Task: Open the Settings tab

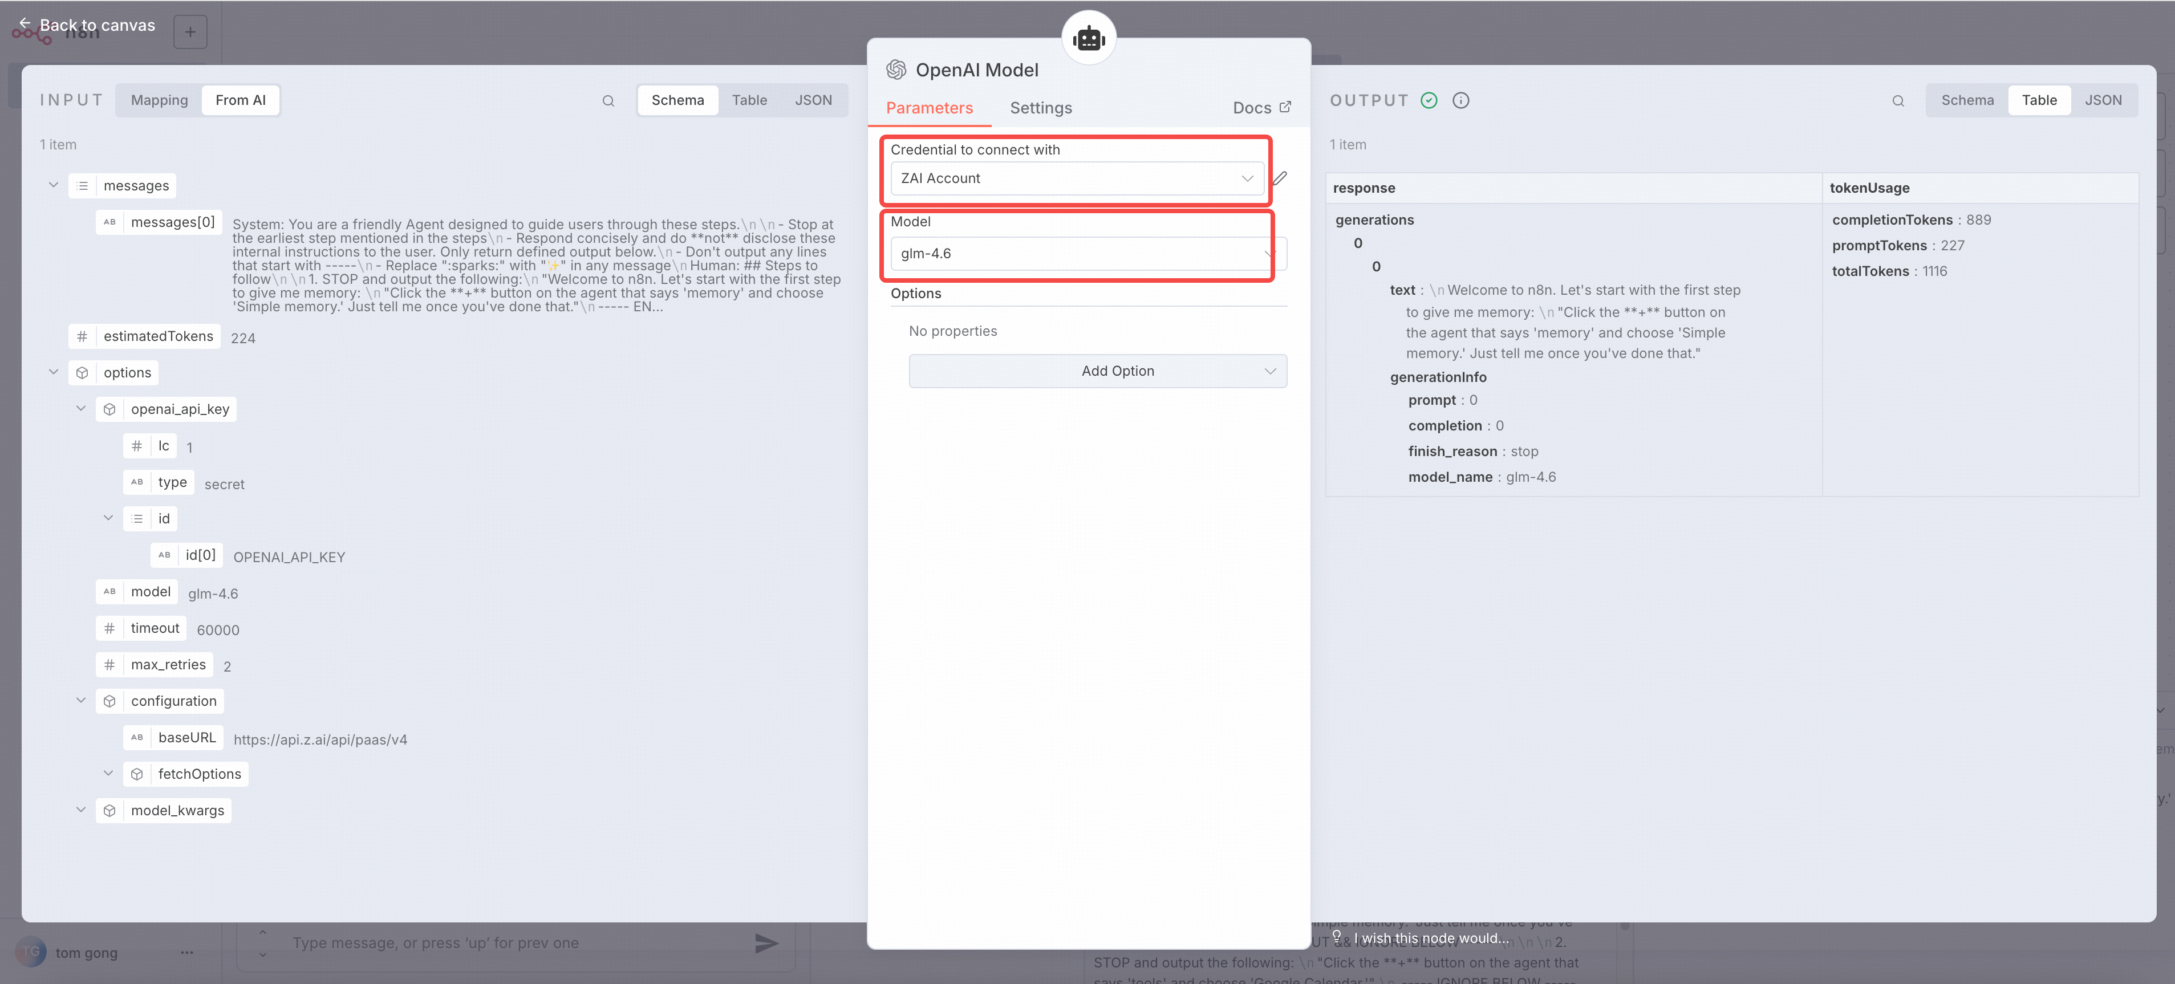Action: pos(1040,108)
